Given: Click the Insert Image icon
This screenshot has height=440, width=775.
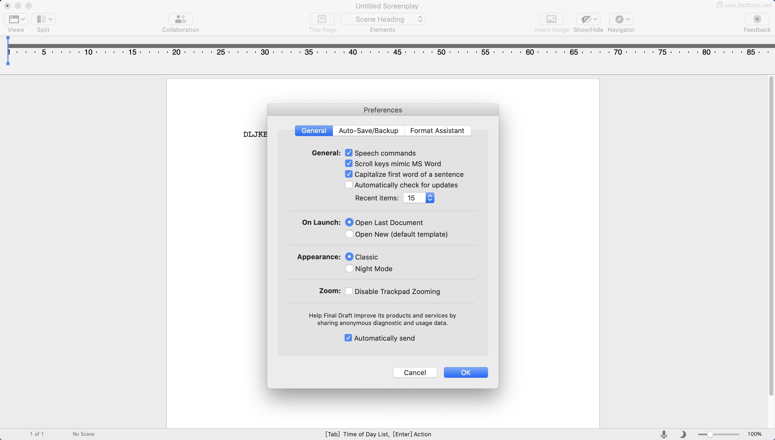Looking at the screenshot, I should (x=551, y=19).
